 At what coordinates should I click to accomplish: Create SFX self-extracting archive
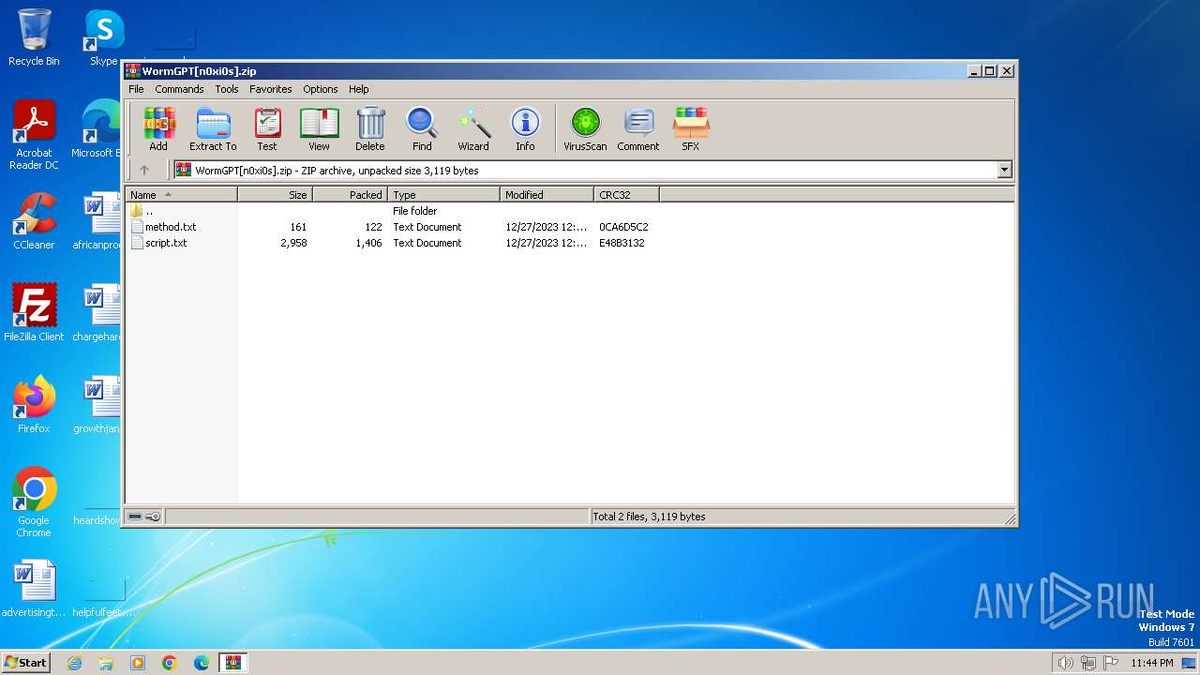click(691, 129)
